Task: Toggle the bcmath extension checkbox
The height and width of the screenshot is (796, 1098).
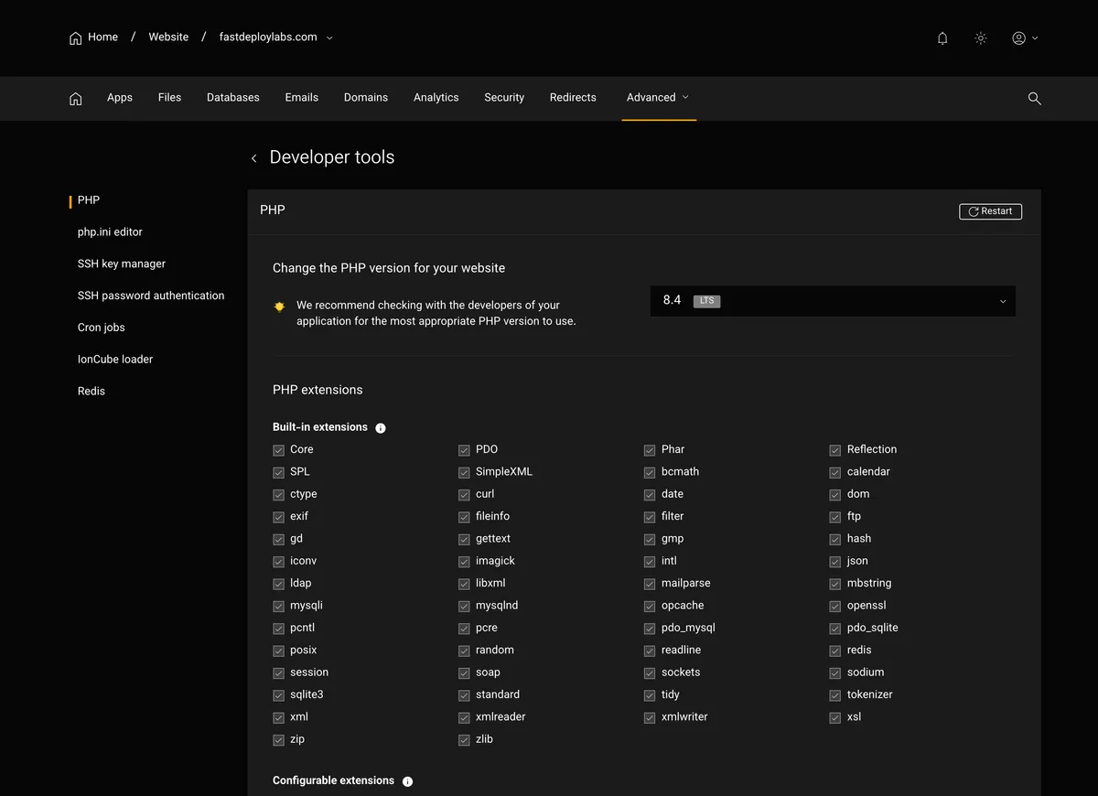Action: pyautogui.click(x=650, y=473)
